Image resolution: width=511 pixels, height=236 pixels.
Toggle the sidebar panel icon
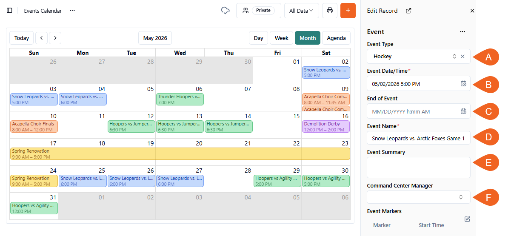[x=9, y=11]
